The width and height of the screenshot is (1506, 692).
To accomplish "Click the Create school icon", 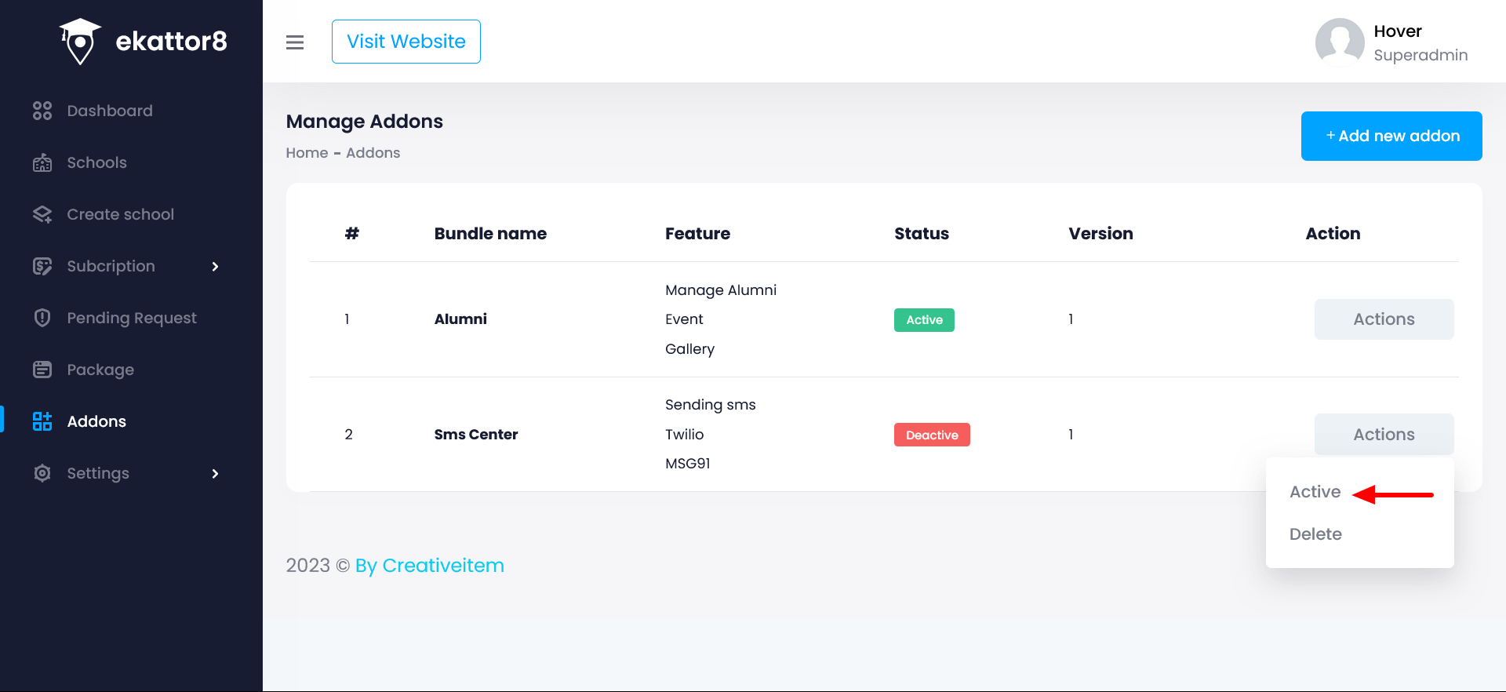I will 42,214.
